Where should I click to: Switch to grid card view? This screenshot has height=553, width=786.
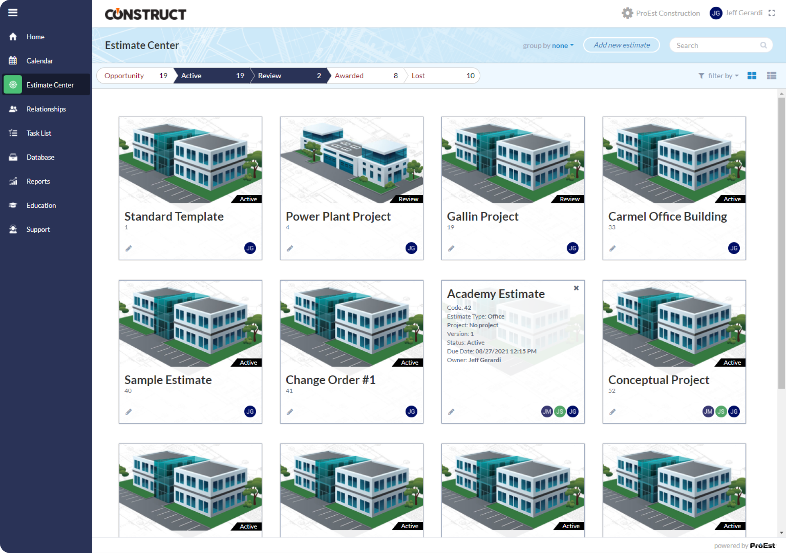(752, 76)
